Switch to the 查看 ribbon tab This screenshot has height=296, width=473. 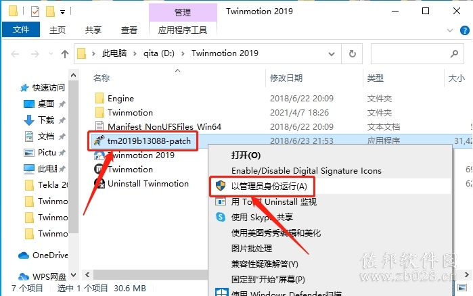(129, 30)
